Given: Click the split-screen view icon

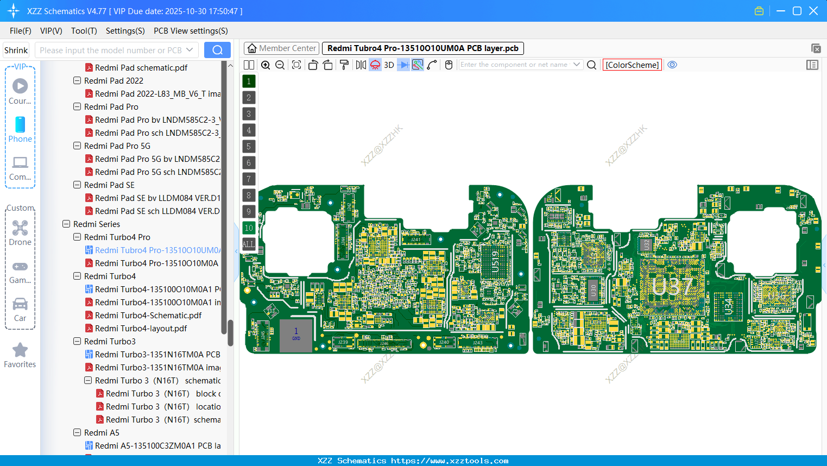Looking at the screenshot, I should [249, 65].
